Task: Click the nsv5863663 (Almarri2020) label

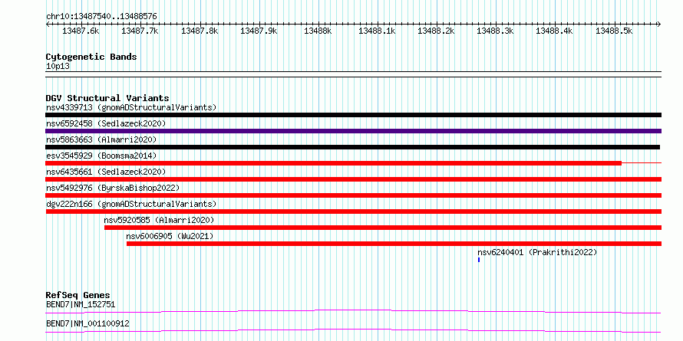Action: 101,139
